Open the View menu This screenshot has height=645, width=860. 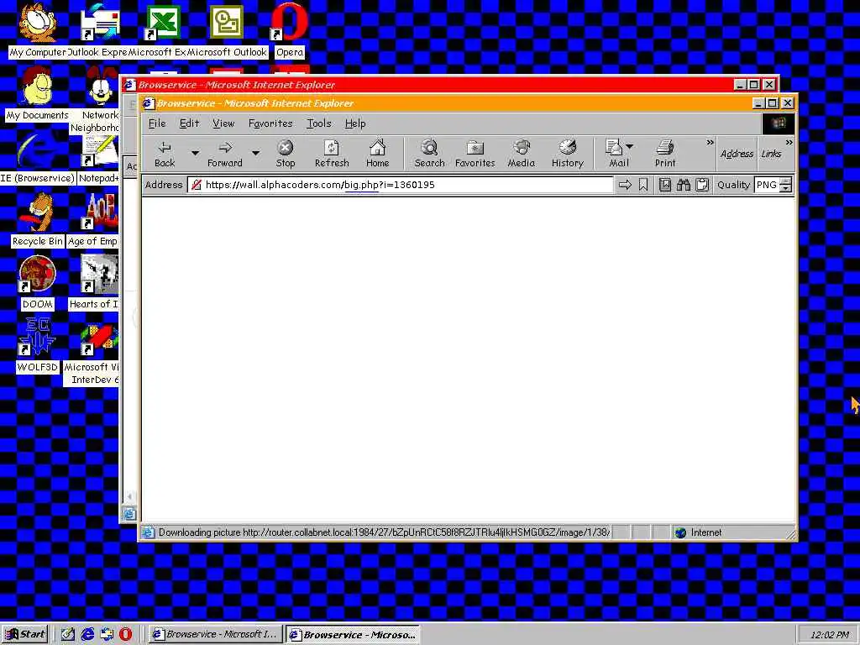tap(223, 123)
